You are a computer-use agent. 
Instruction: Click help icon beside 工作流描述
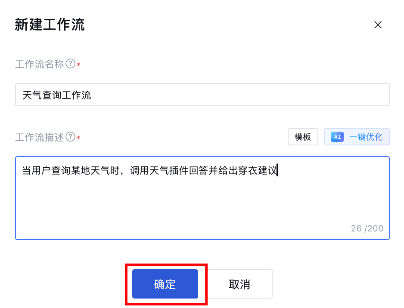(x=70, y=137)
